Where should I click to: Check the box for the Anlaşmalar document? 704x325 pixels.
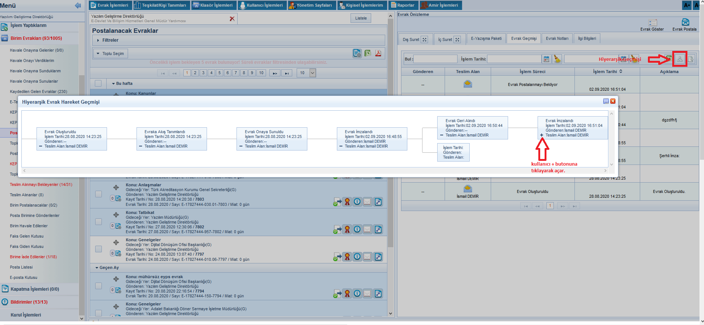(99, 194)
